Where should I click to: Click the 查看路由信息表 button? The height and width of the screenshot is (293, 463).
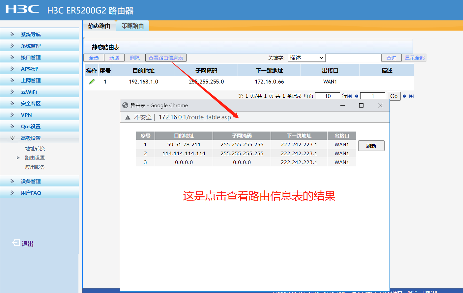[166, 58]
